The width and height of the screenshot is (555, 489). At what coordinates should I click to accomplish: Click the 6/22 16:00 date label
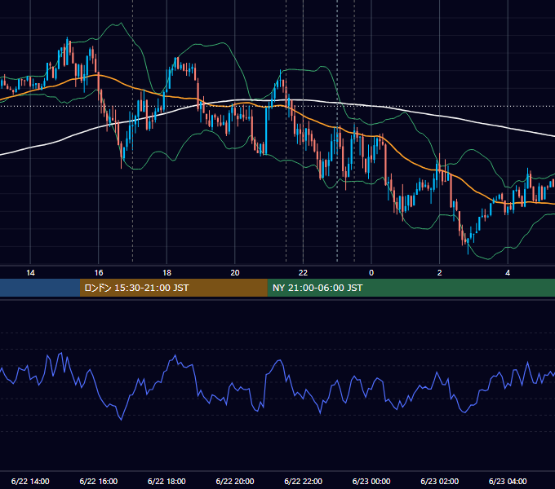(99, 481)
